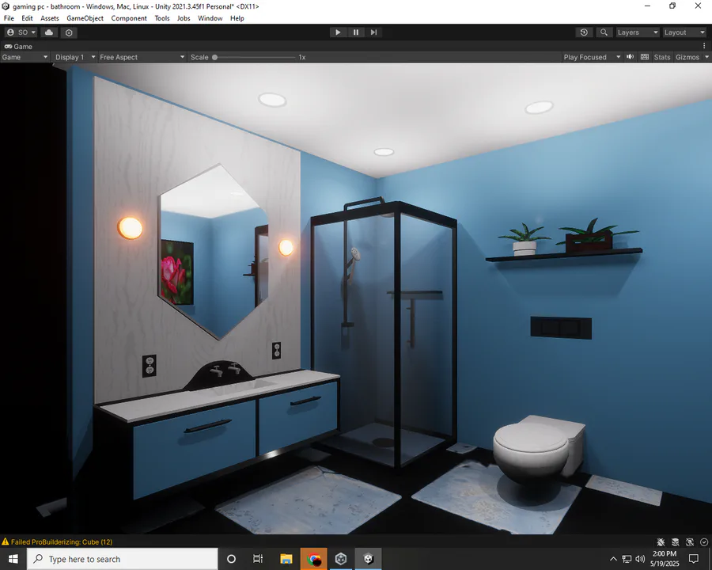Image resolution: width=712 pixels, height=570 pixels.
Task: Open the Windows notification center
Action: point(693,559)
